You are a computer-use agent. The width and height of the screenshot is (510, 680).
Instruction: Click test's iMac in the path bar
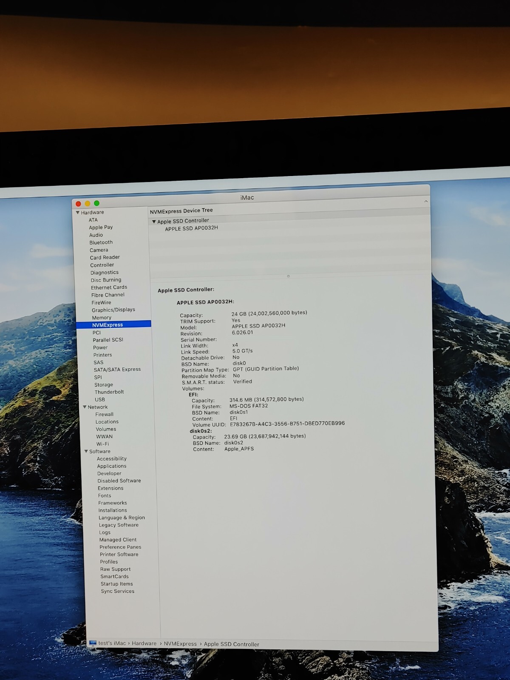click(112, 643)
